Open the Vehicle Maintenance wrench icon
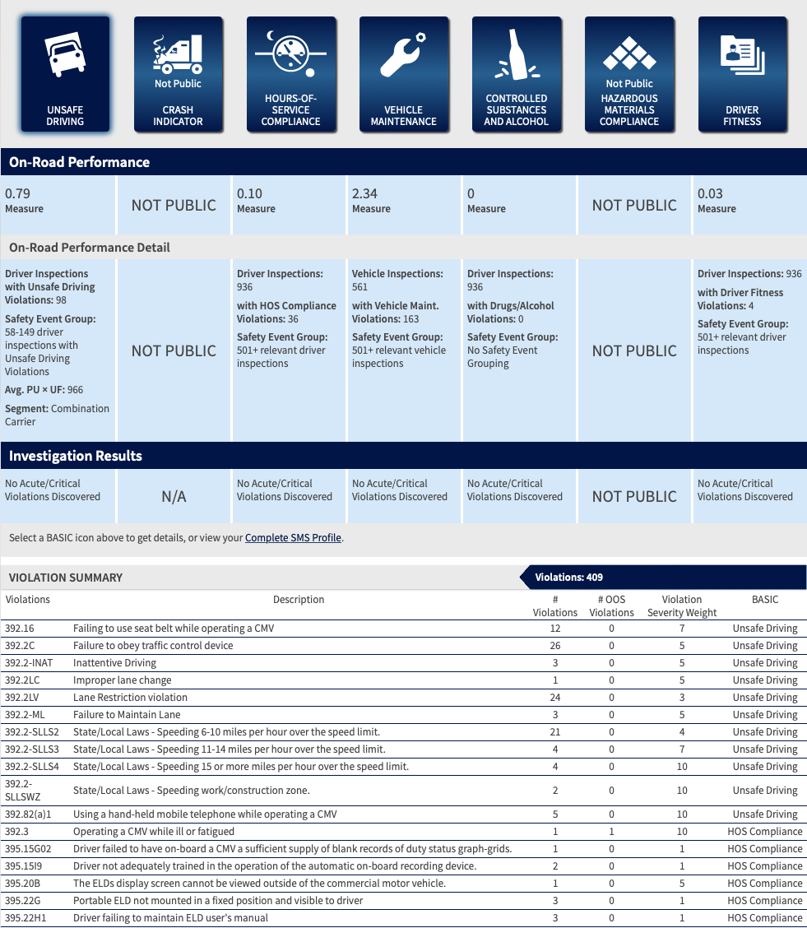 click(x=403, y=74)
